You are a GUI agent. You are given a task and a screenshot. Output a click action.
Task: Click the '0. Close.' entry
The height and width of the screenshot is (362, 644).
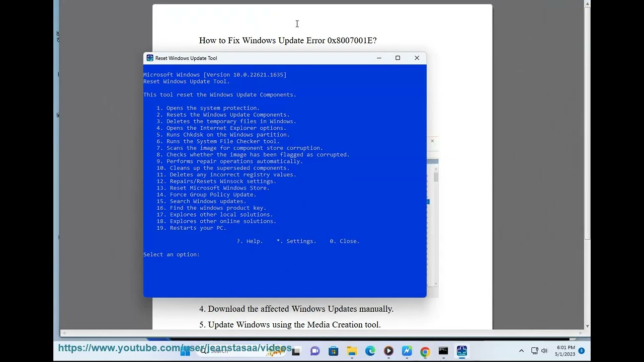[x=345, y=241]
